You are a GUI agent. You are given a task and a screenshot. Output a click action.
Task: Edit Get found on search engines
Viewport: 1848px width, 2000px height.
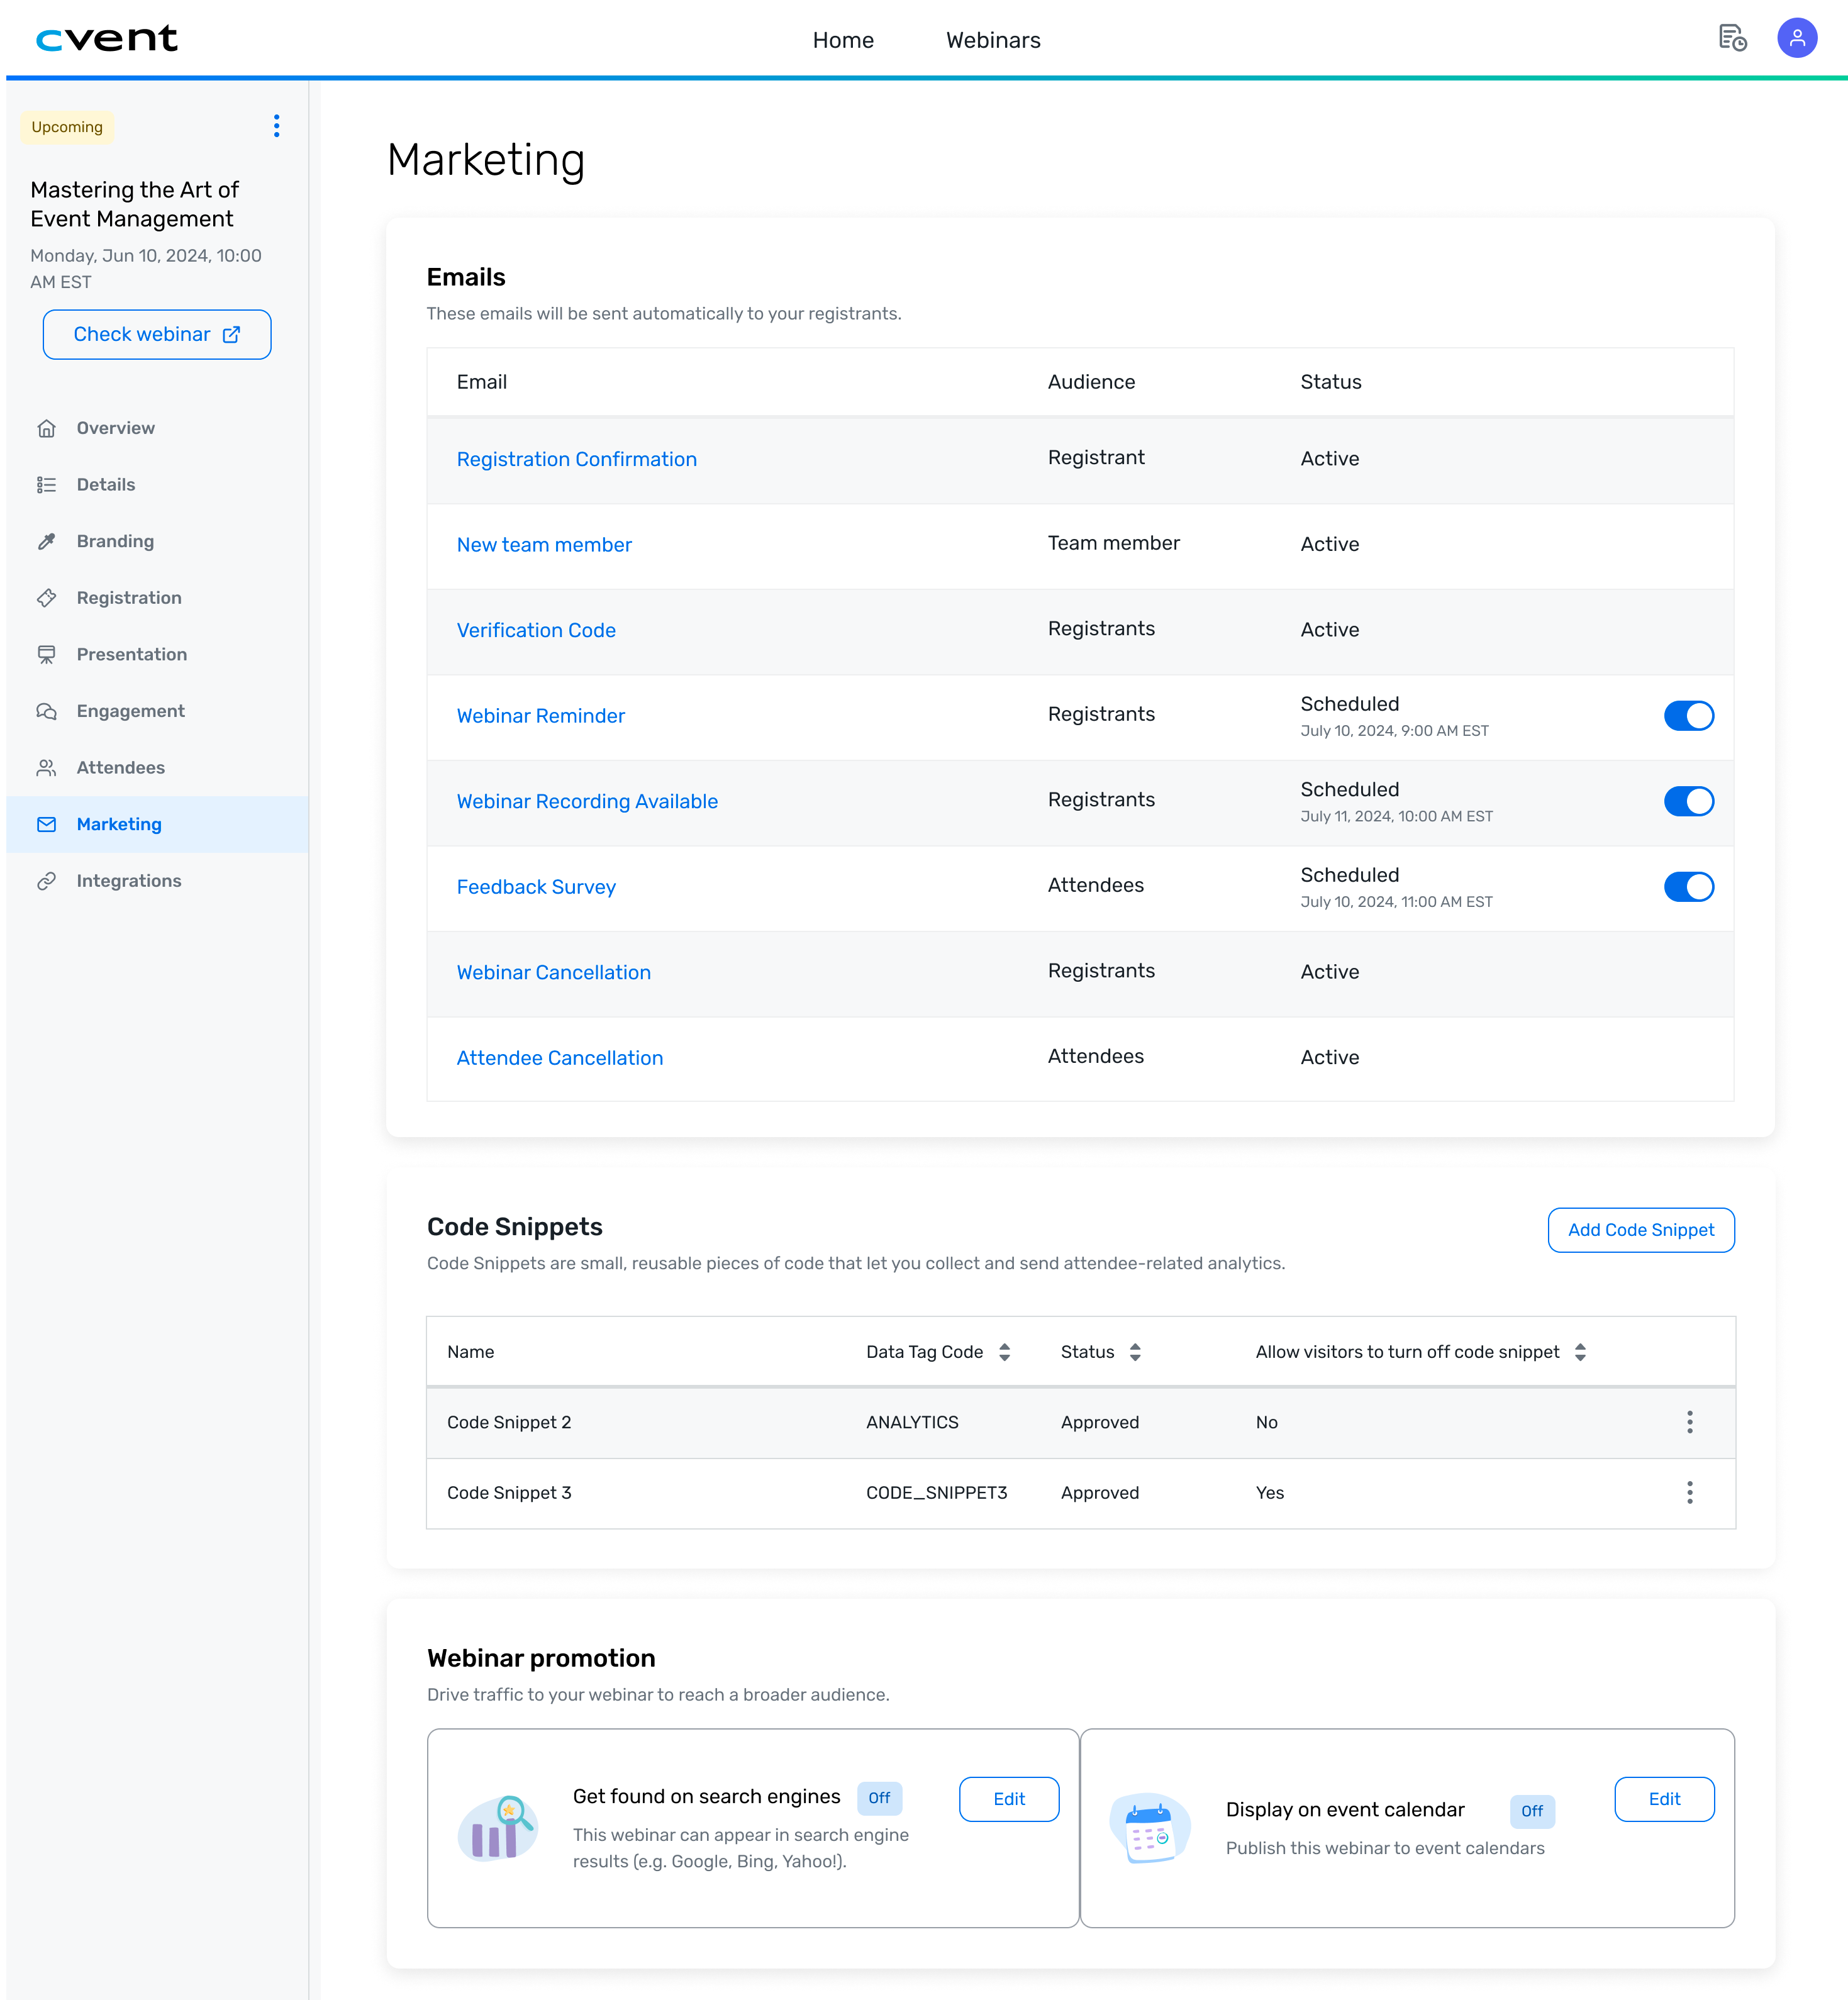[x=1009, y=1799]
